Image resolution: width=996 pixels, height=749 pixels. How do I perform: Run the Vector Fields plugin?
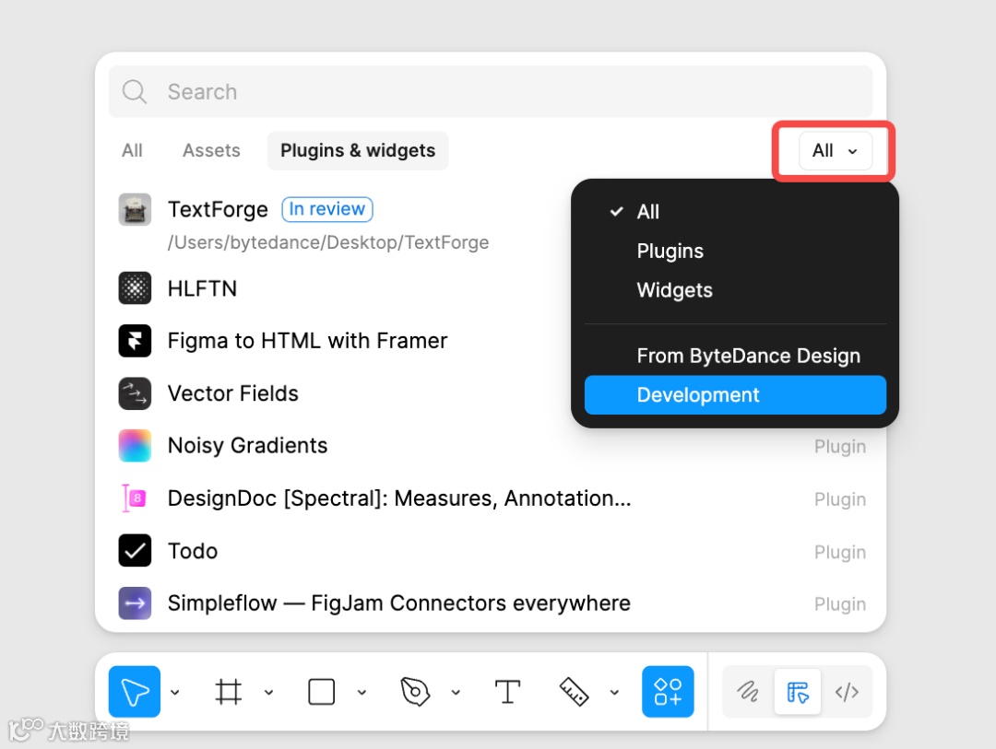pos(233,393)
